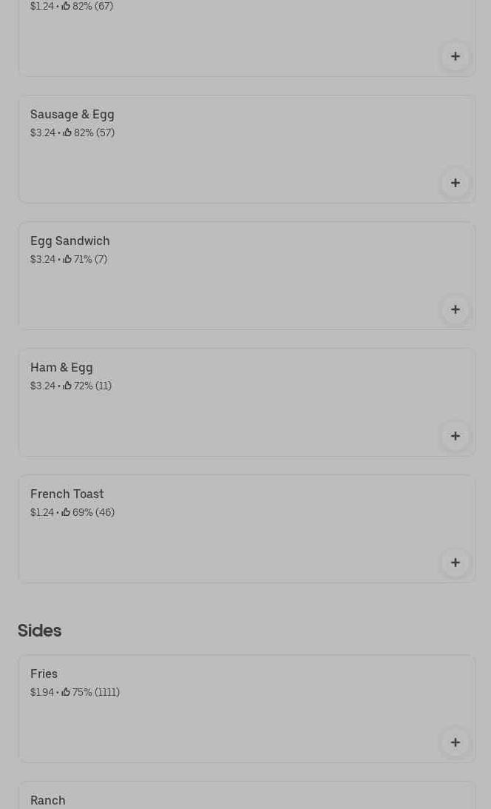Image resolution: width=491 pixels, height=809 pixels.
Task: Open the Egg Sandwich item details
Action: coord(70,241)
